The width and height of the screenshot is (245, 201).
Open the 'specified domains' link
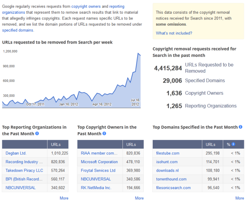click(x=18, y=30)
